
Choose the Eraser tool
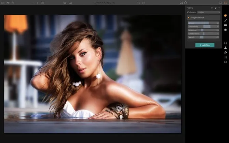pyautogui.click(x=226, y=53)
